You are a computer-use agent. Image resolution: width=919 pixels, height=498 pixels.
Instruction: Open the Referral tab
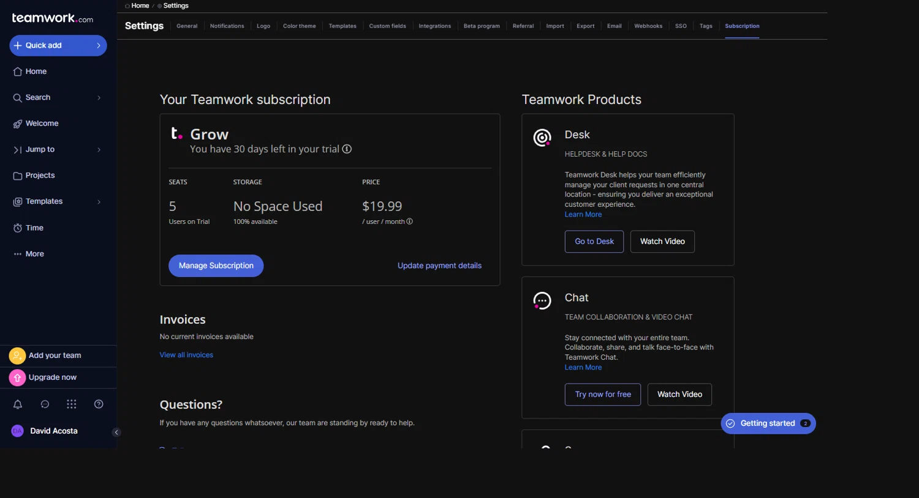pos(523,26)
